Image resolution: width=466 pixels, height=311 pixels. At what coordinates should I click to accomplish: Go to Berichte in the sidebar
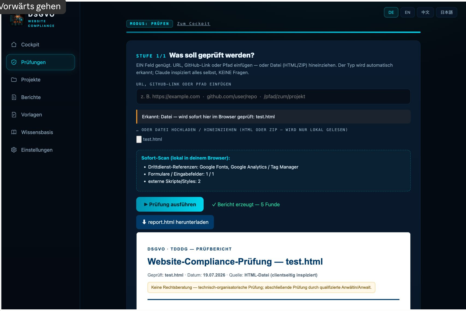40,97
